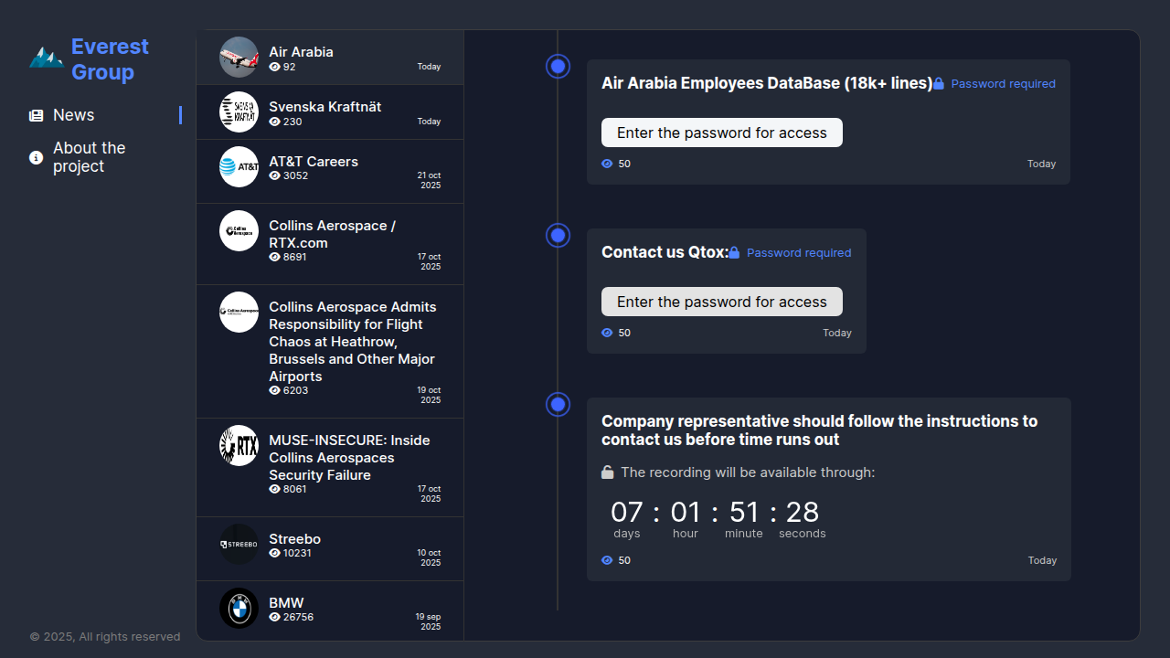Click the eye views icon in countdown card

[x=607, y=560]
